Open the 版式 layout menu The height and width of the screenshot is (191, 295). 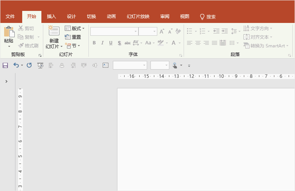pyautogui.click(x=75, y=29)
